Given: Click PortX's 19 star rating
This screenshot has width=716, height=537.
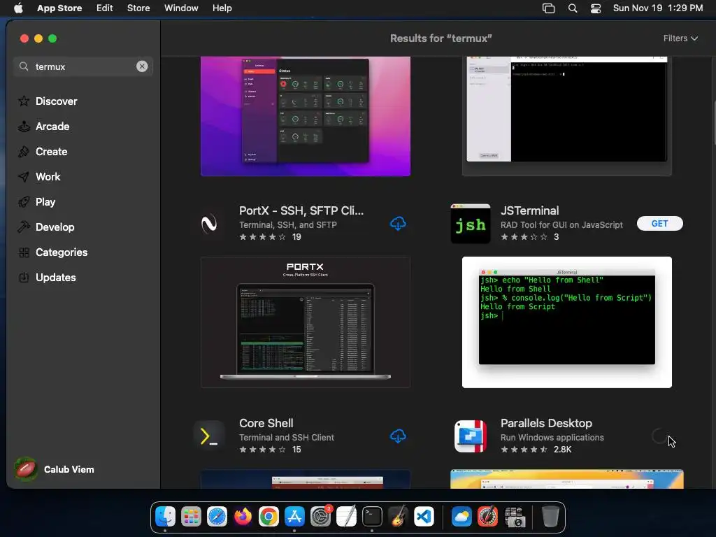Looking at the screenshot, I should click(270, 236).
